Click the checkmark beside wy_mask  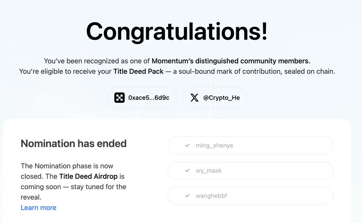[187, 171]
